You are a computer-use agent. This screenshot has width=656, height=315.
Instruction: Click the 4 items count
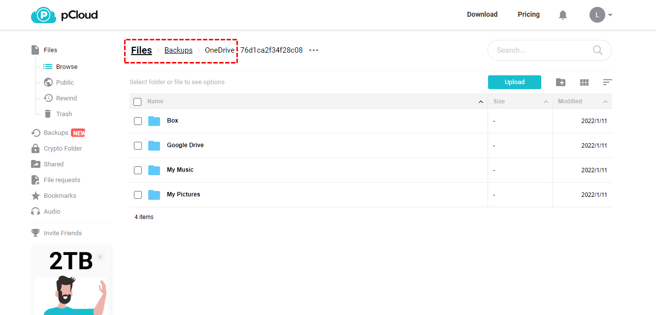point(144,217)
